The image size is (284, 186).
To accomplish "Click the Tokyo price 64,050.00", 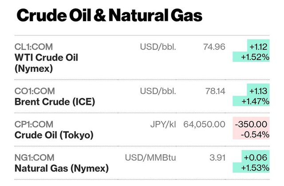I will click(x=205, y=124).
